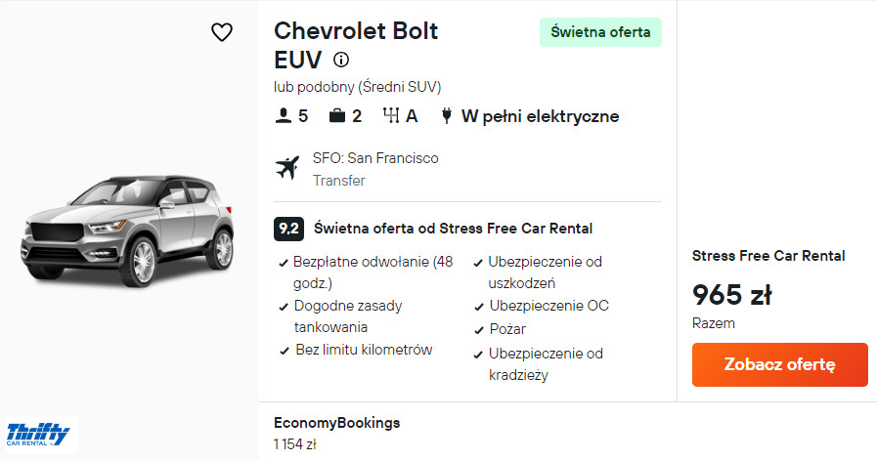Viewport: 877px width, 461px height.
Task: Click the luggage bag icon
Action: (337, 116)
